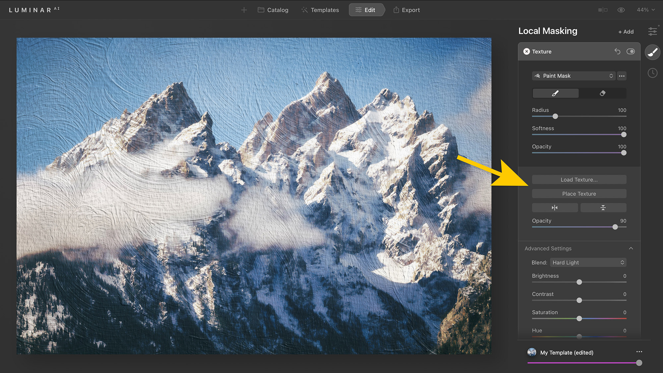Reset Texture edits with undo arrow
This screenshot has height=373, width=663.
617,51
